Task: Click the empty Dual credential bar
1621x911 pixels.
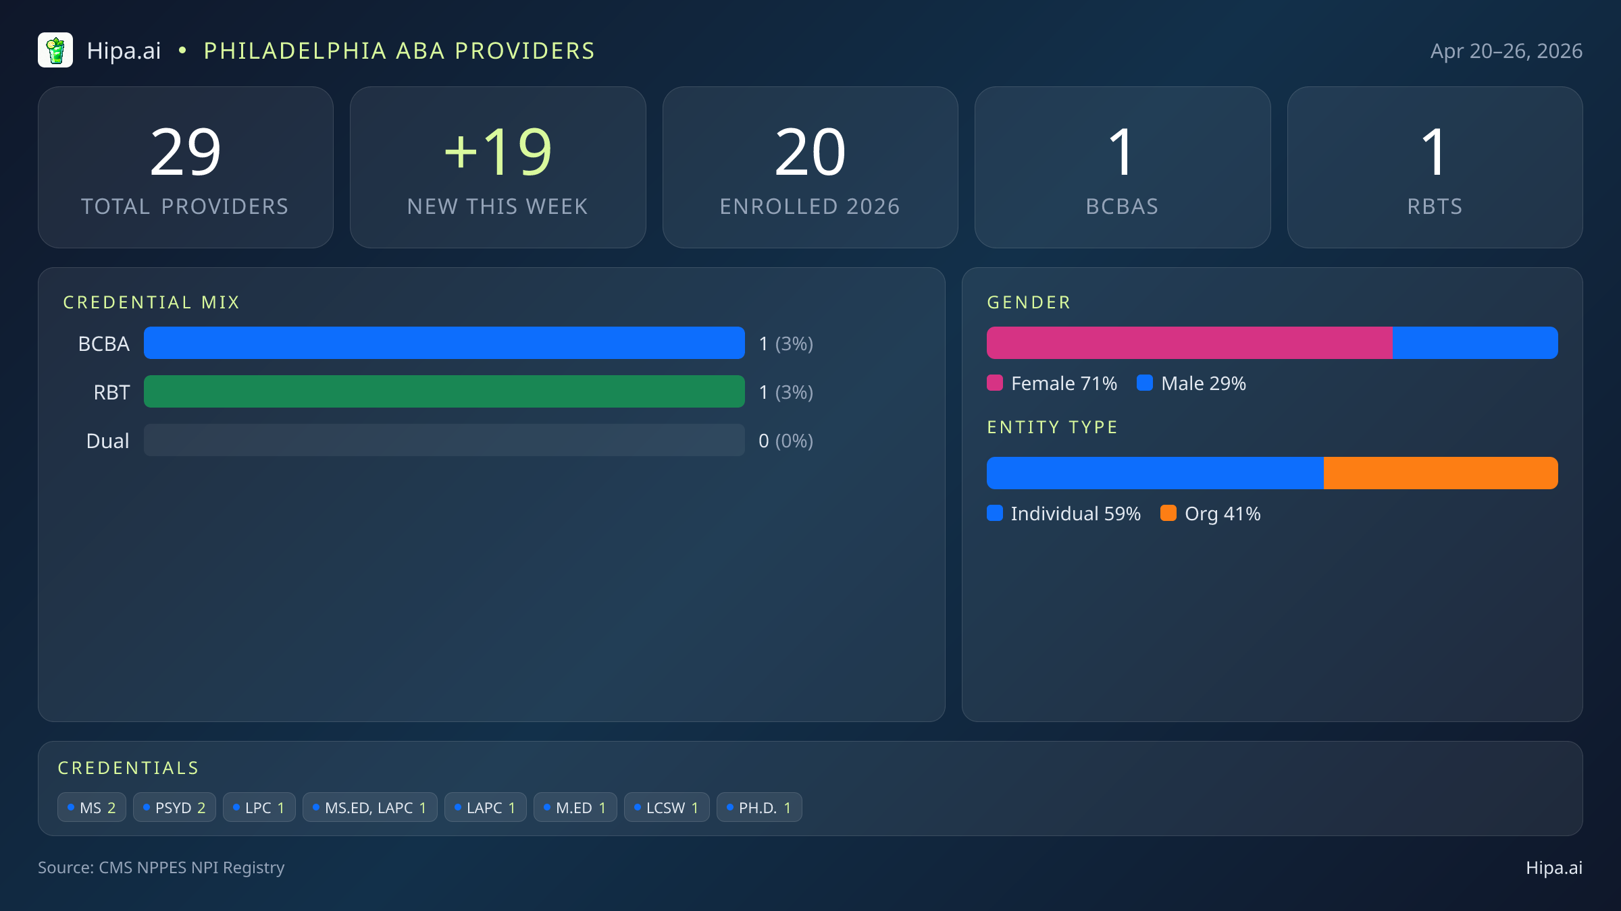Action: (x=444, y=440)
